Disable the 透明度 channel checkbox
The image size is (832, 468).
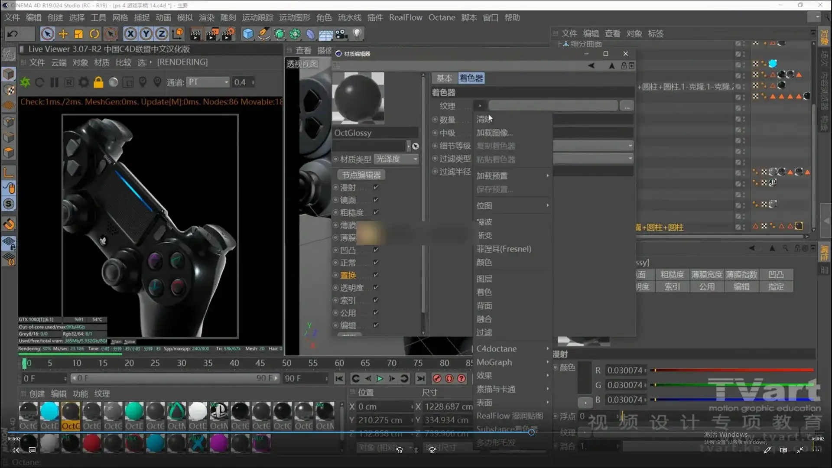[x=376, y=287]
